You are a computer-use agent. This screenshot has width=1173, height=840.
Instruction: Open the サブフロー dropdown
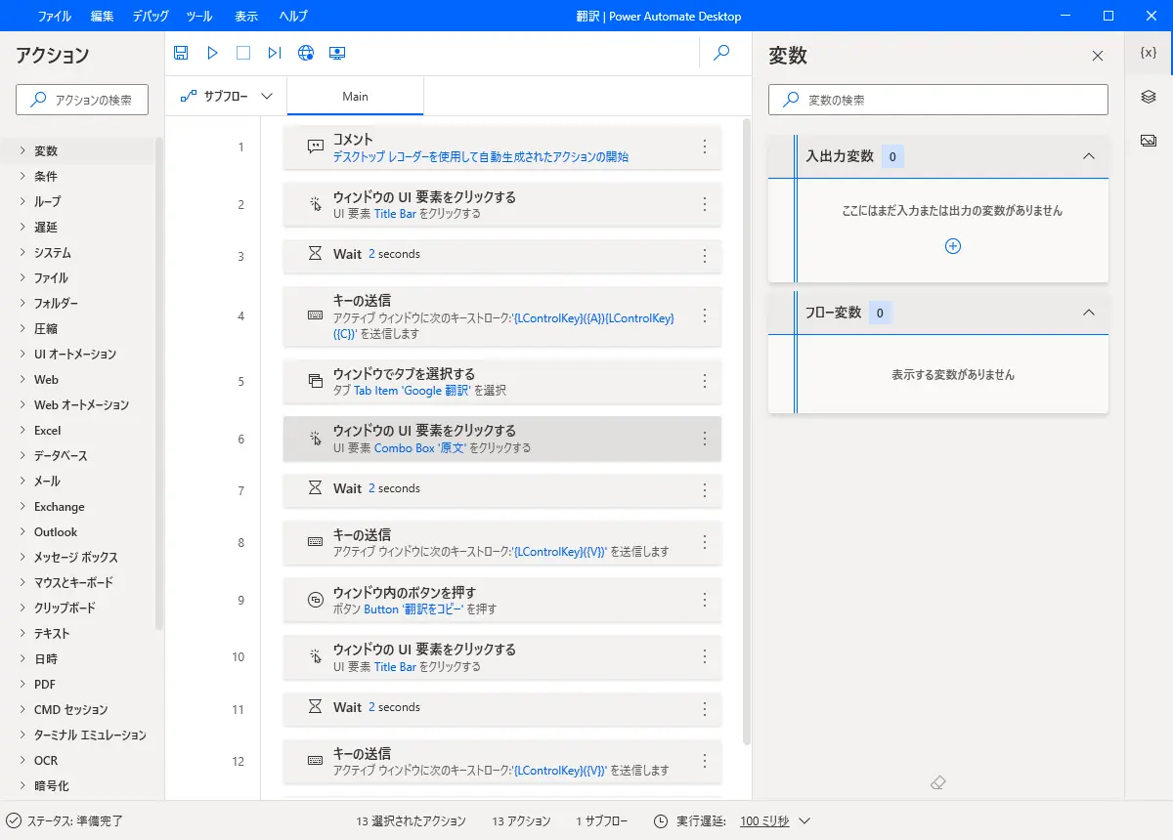click(x=226, y=96)
